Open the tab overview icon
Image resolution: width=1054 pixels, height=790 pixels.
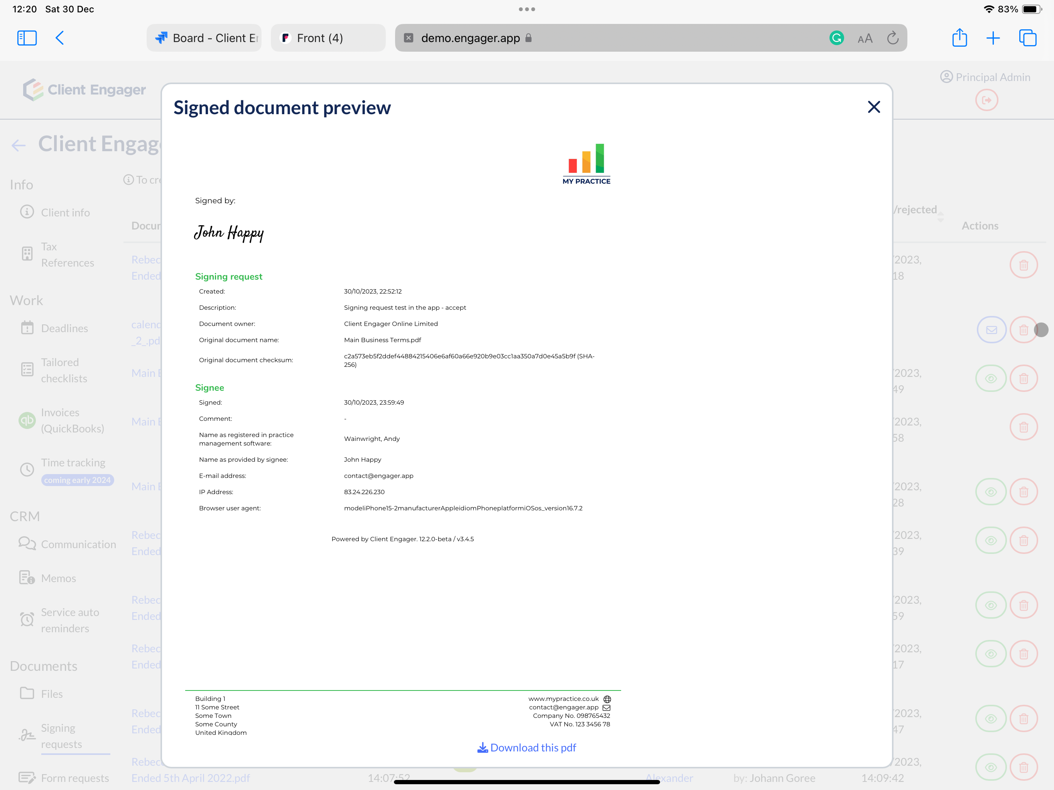1028,38
